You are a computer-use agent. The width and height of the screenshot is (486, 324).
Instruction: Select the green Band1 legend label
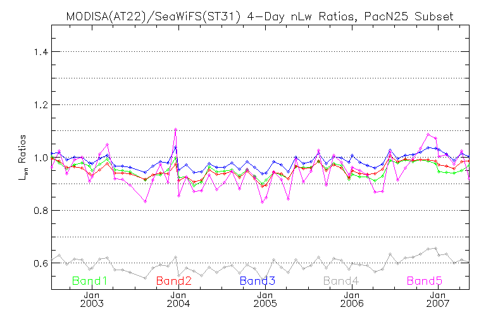(90, 281)
